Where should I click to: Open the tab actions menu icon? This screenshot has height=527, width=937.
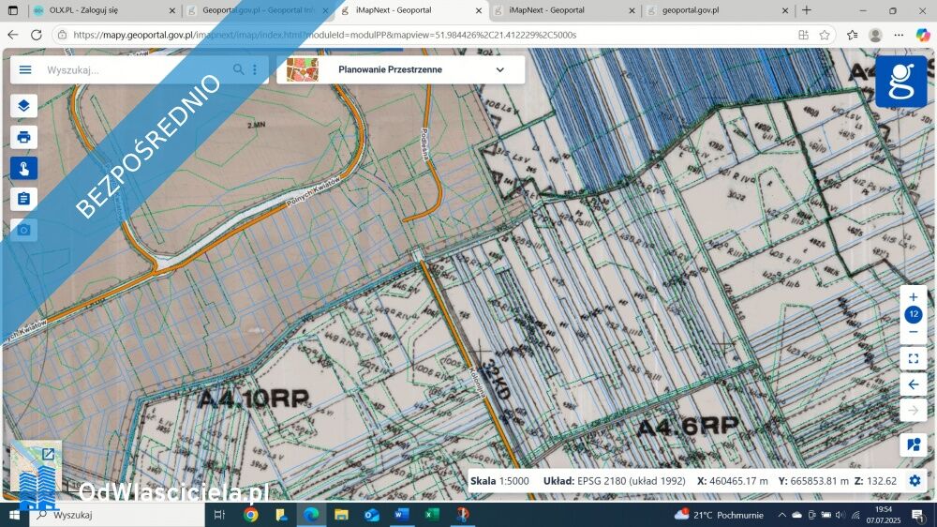click(x=13, y=10)
